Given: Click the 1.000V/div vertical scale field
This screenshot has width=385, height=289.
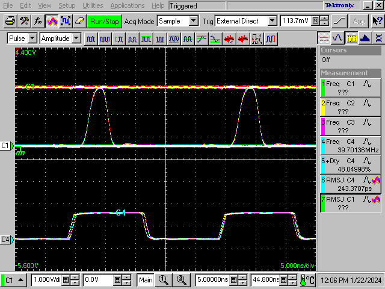Looking at the screenshot, I should [x=47, y=280].
